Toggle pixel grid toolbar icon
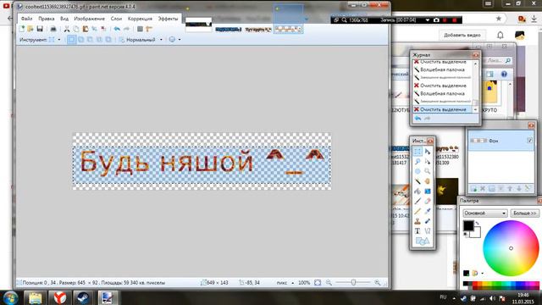Viewport: 542px width, 305px height. [140, 29]
